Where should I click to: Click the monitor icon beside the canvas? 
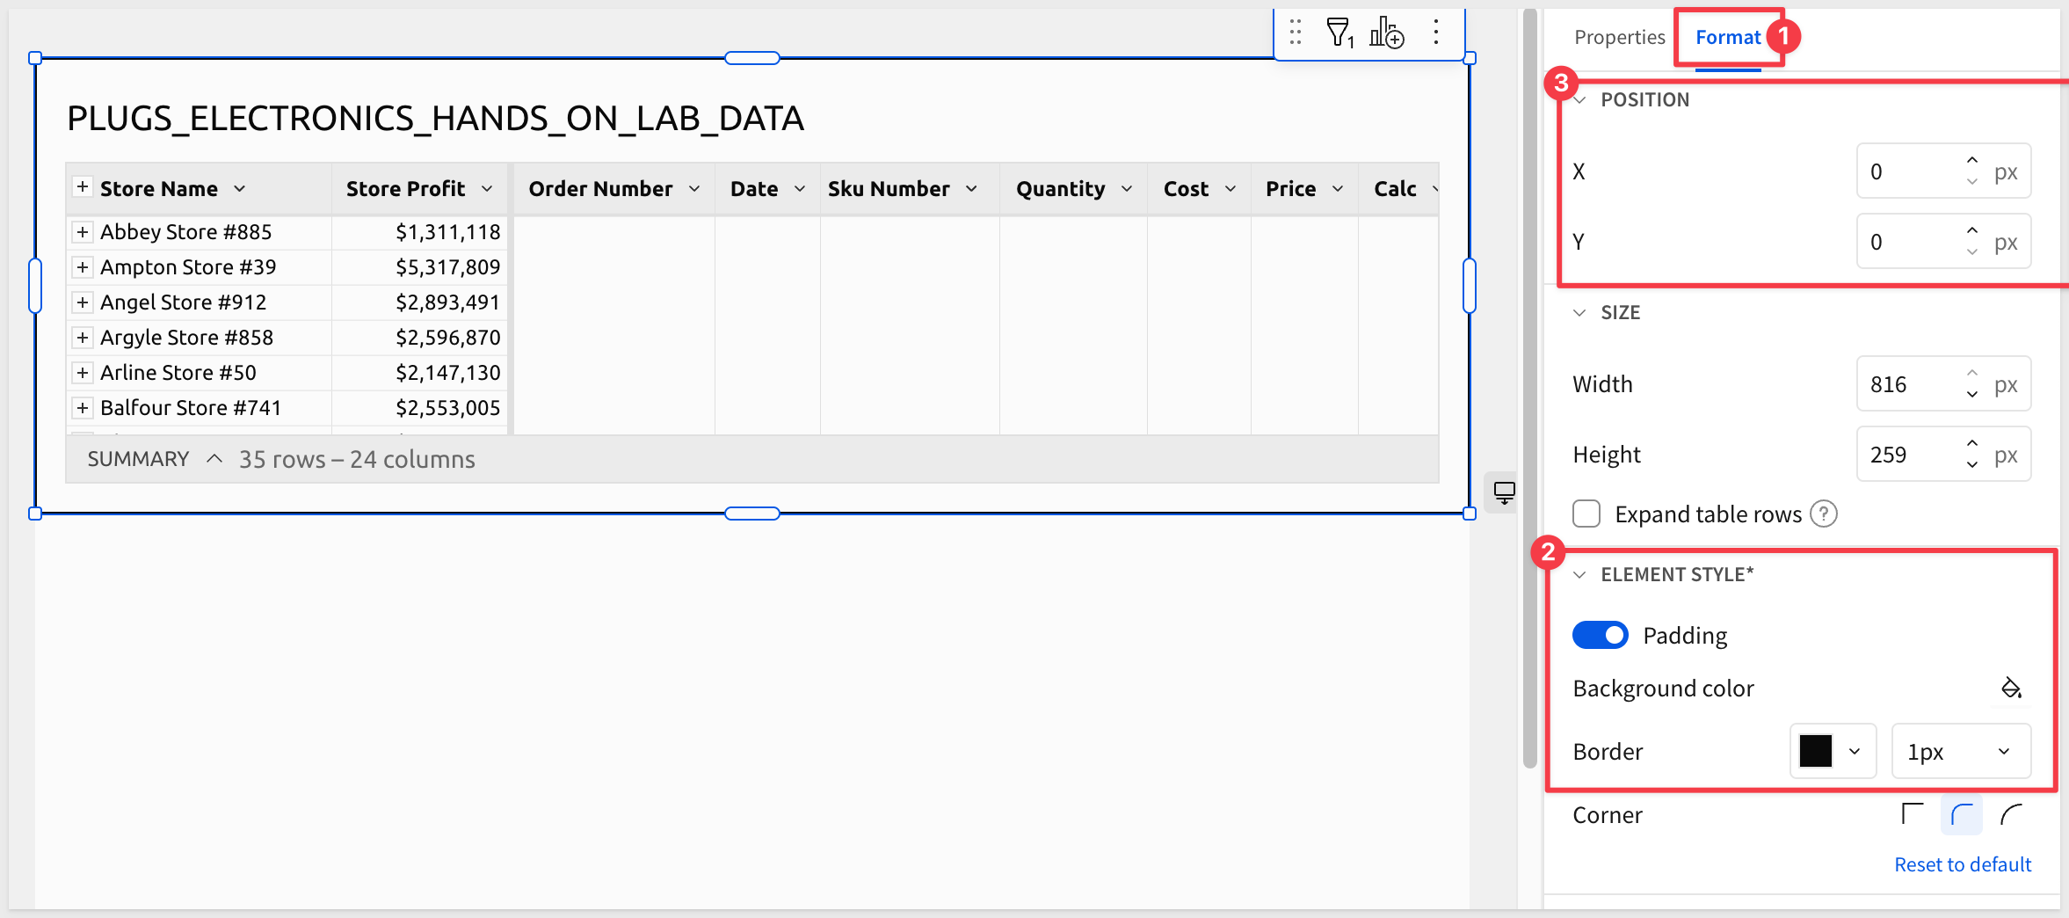point(1504,492)
